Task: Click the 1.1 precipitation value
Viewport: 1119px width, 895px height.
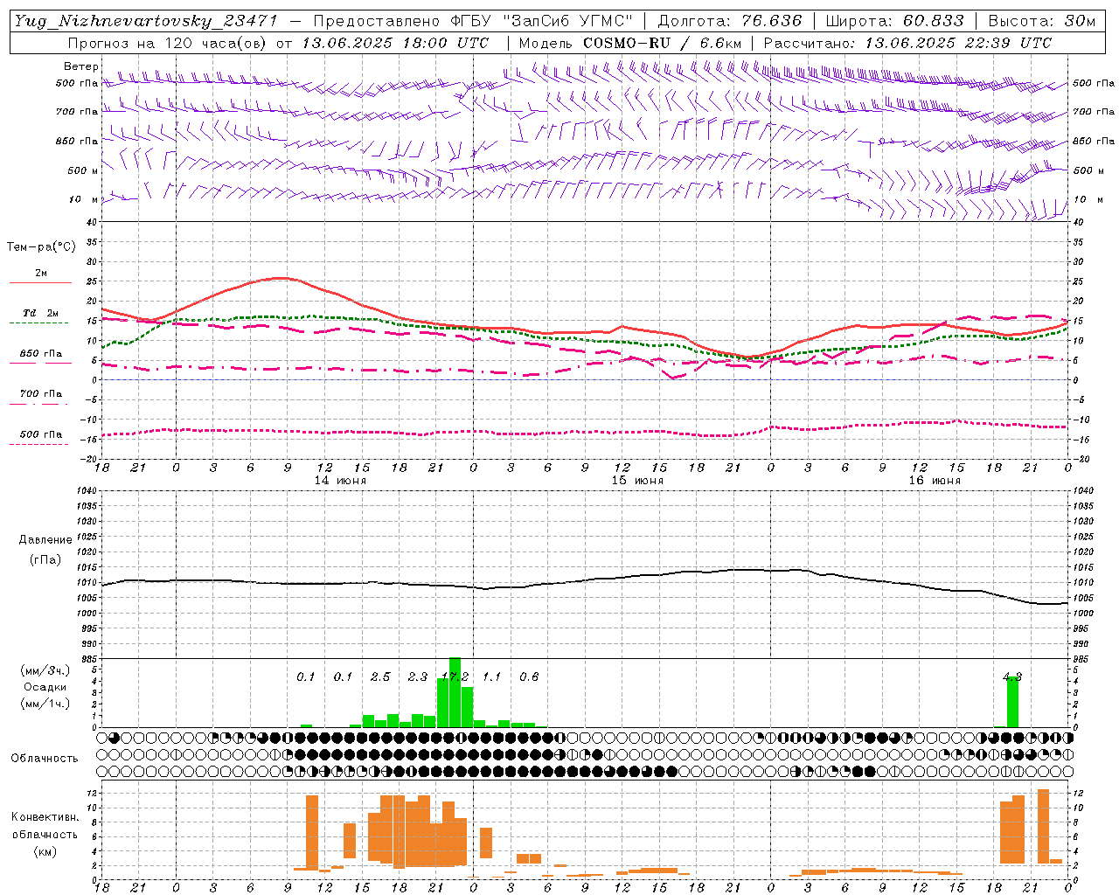Action: [492, 676]
